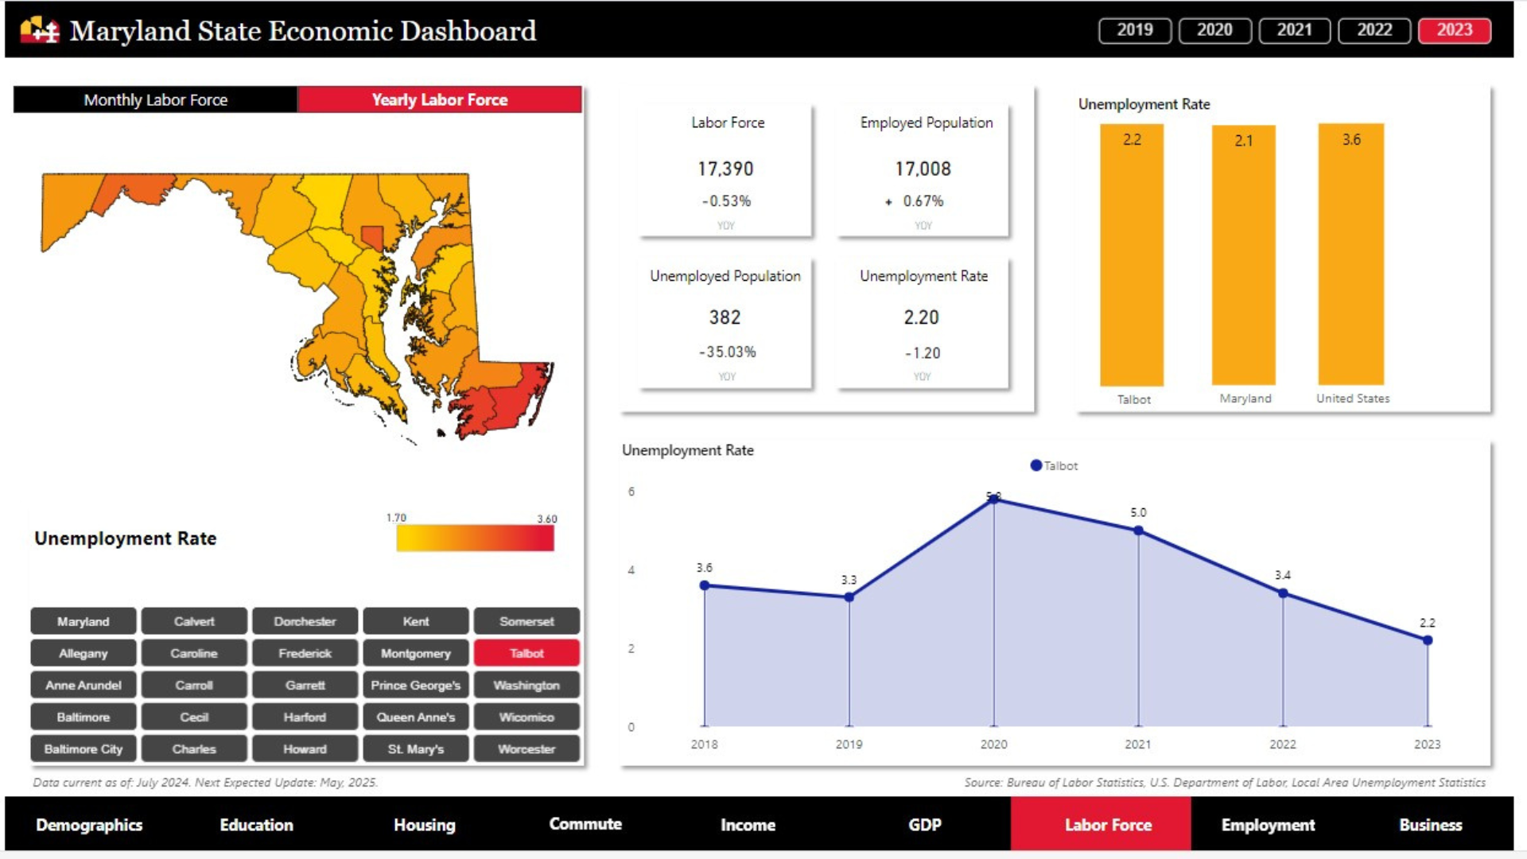Click the Baltimore City county button
Viewport: 1527px width, 859px height.
pyautogui.click(x=84, y=748)
